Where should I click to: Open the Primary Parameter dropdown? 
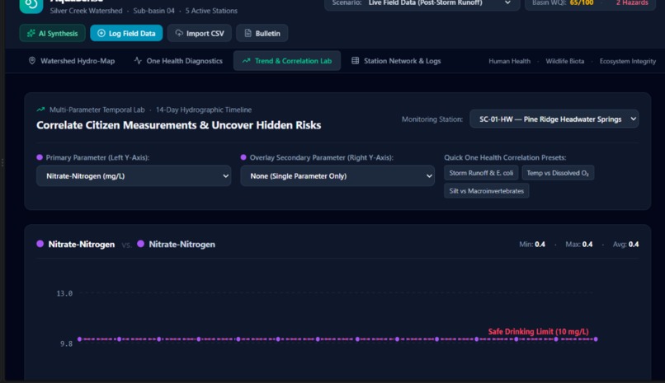click(134, 175)
